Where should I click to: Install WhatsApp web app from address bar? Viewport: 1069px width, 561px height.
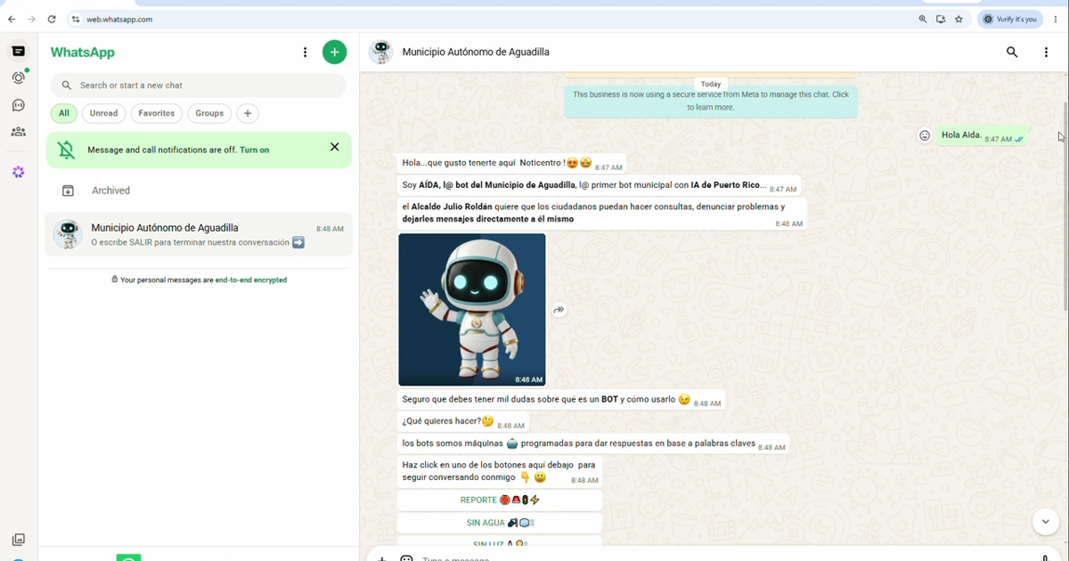(941, 19)
